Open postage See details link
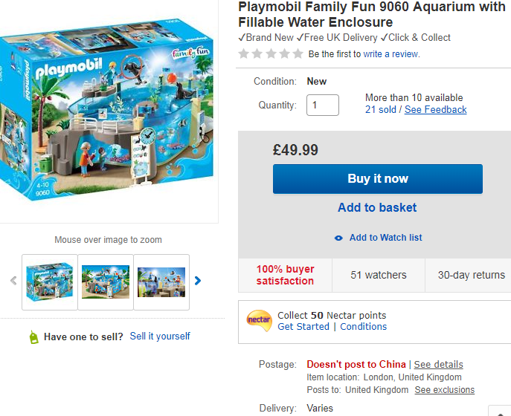 coord(438,365)
